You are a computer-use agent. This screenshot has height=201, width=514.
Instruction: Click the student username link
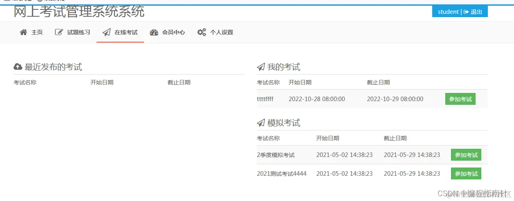click(448, 12)
